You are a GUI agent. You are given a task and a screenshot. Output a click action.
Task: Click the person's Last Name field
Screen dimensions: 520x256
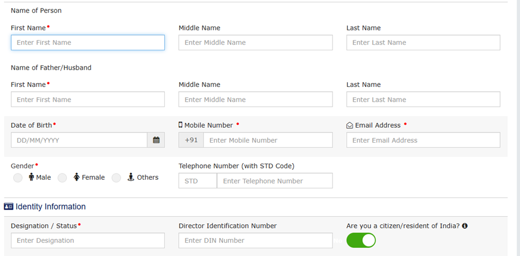pos(423,43)
